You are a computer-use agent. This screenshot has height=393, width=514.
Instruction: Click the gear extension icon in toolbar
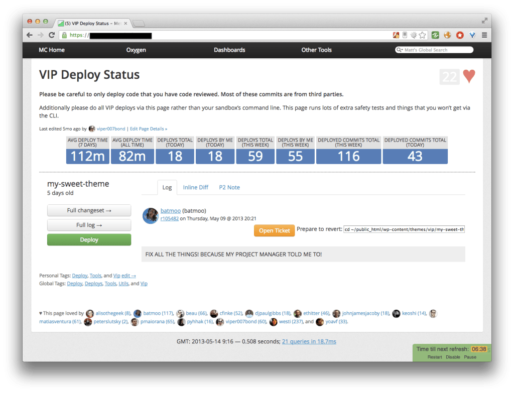coord(414,35)
